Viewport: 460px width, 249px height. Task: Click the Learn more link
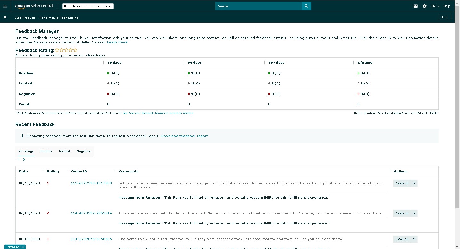[x=117, y=42]
